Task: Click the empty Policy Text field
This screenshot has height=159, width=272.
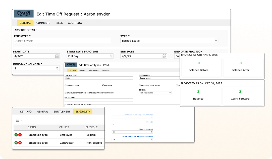Action: coord(99,100)
